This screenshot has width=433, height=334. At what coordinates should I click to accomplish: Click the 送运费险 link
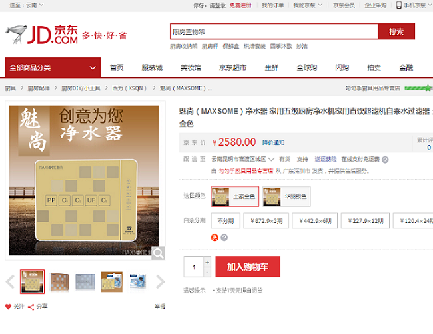326,159
